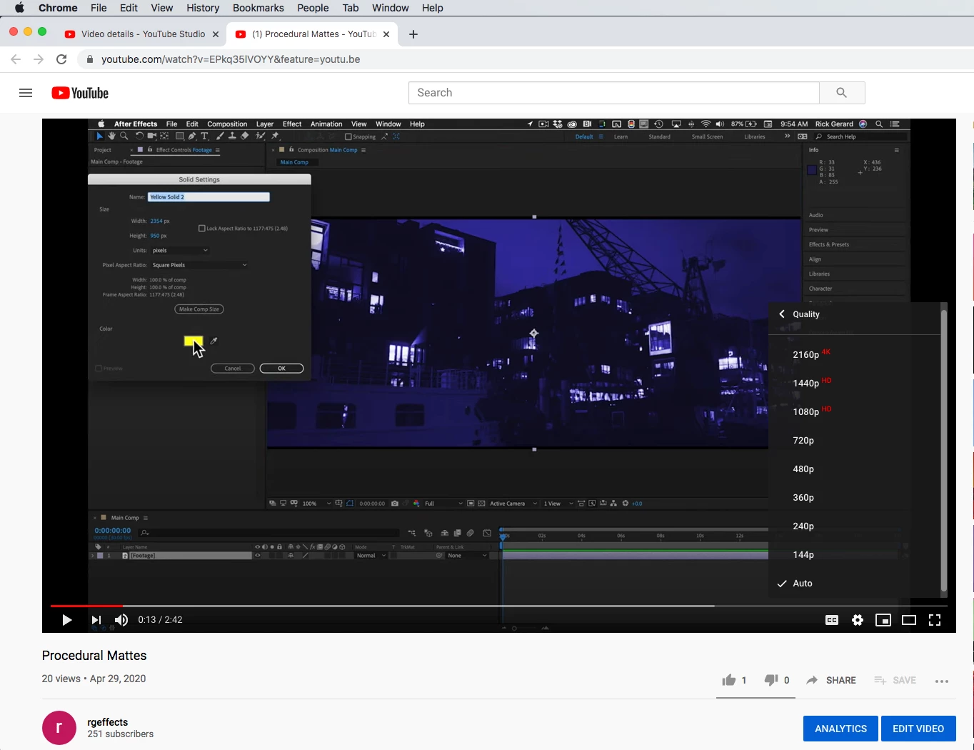Open the Units pixels dropdown

(x=180, y=251)
